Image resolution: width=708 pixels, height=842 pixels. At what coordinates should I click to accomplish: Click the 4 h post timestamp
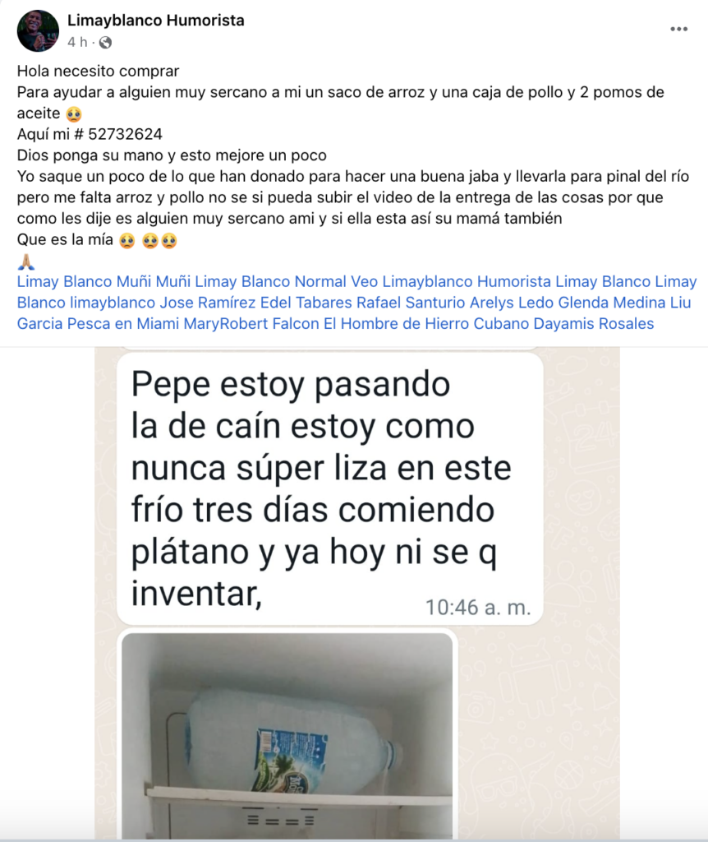click(77, 43)
